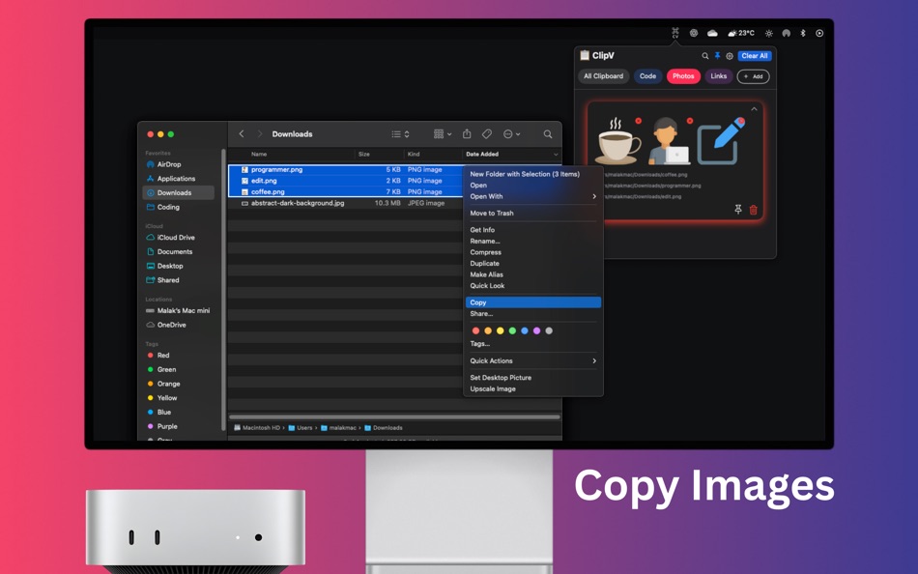Click the coffee cup thumbnail in ClipV
Viewport: 918px width, 574px height.
(617, 142)
